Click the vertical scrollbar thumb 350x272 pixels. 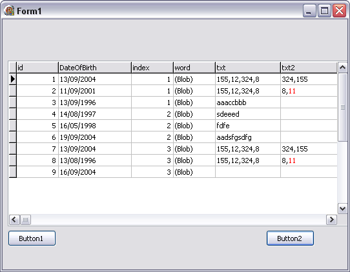342,108
